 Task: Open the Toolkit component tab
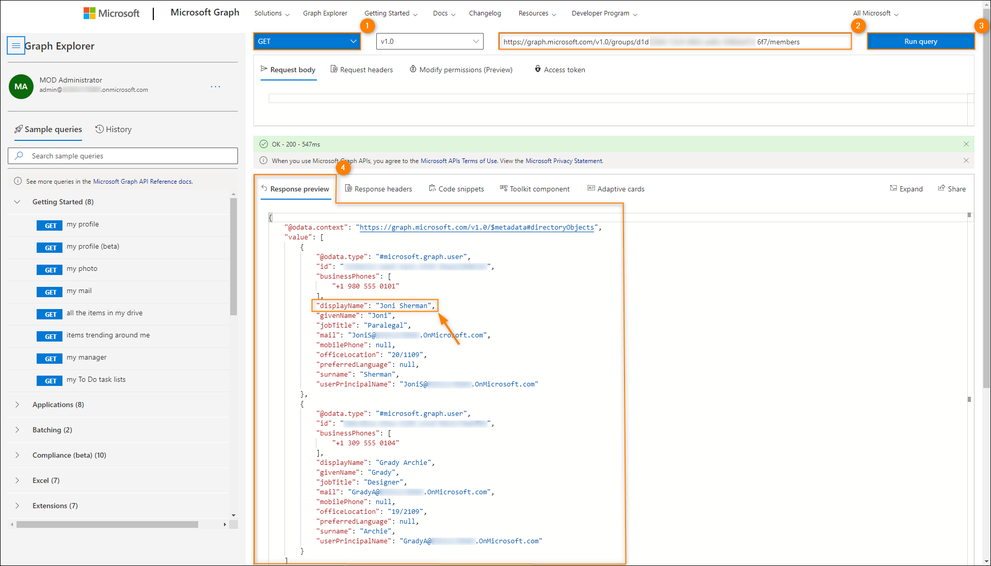(535, 189)
